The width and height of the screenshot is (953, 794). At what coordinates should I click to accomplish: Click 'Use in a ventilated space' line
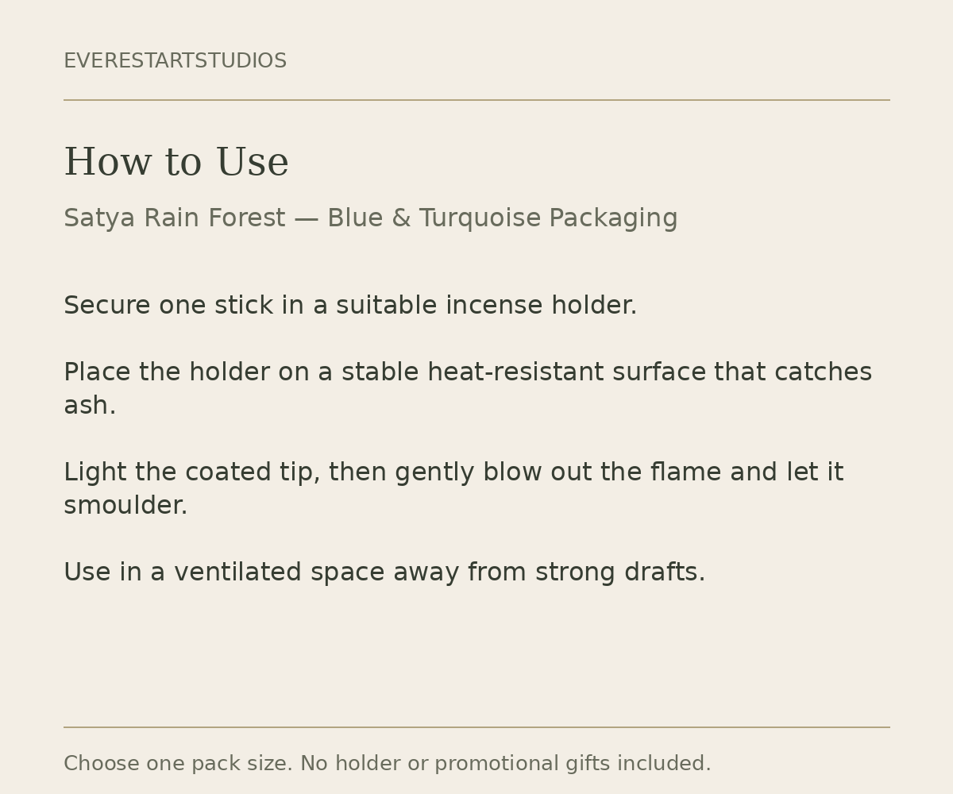(384, 572)
